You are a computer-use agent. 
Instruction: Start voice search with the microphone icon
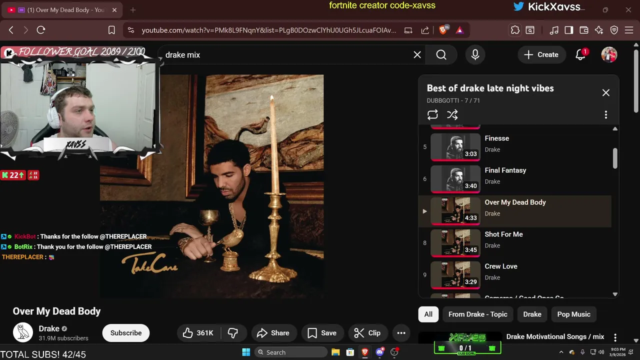click(475, 55)
